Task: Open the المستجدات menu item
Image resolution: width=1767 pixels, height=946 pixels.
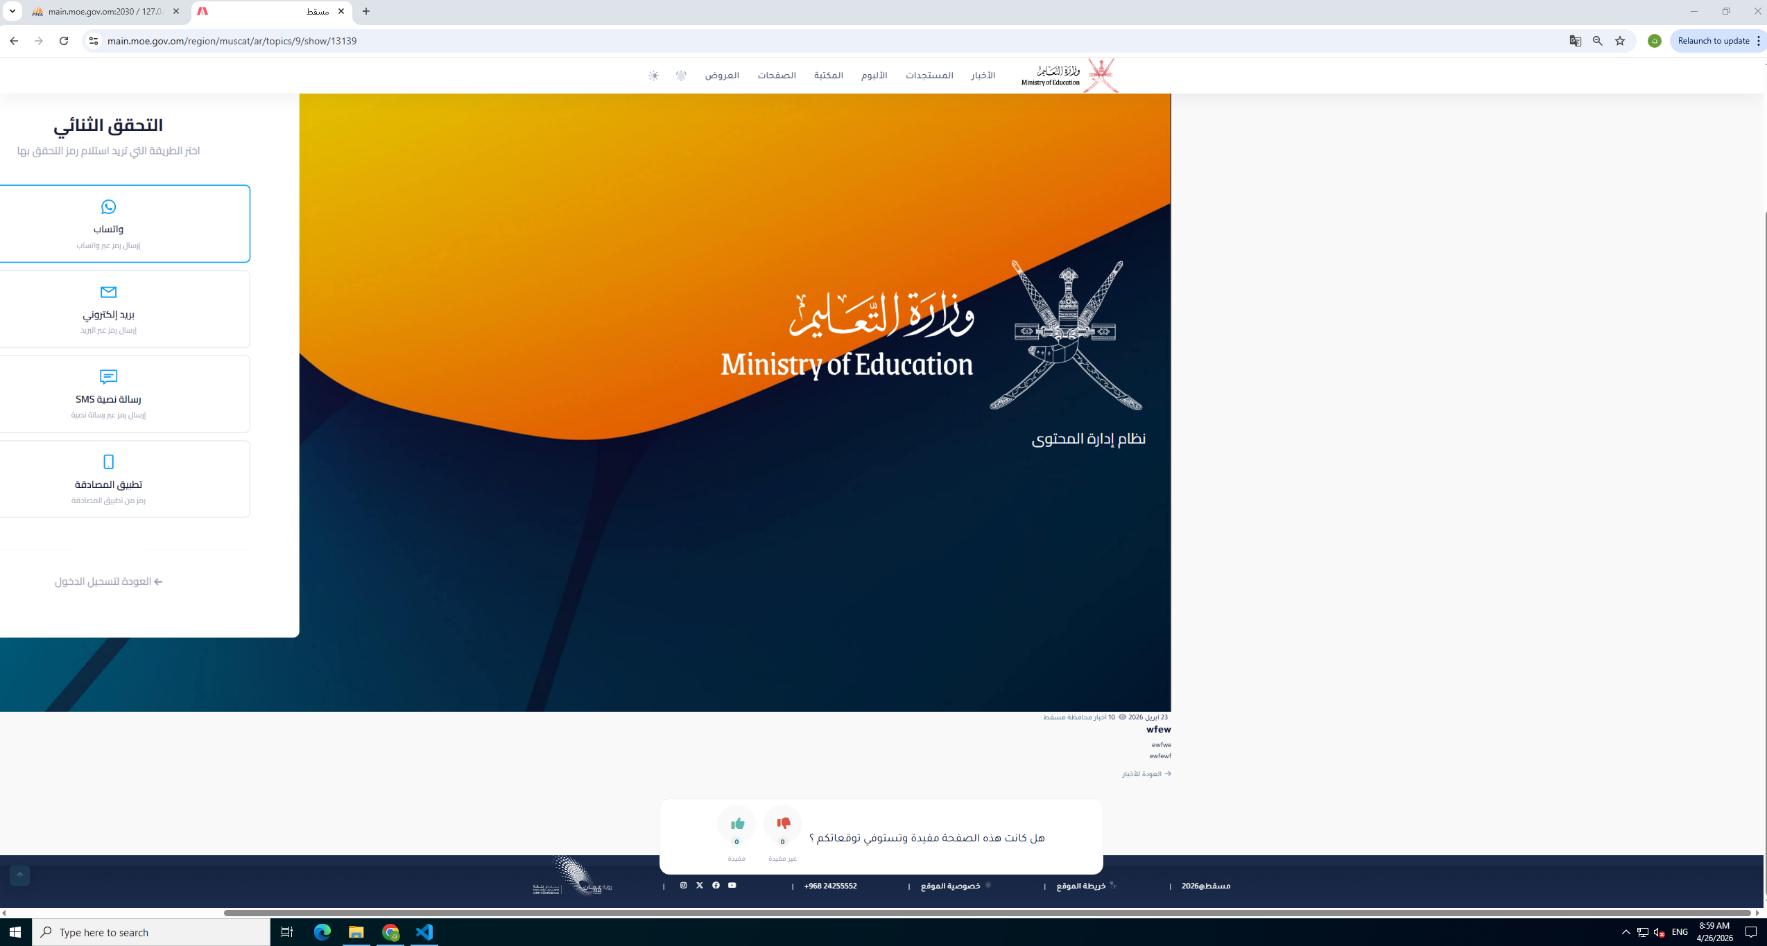Action: pyautogui.click(x=929, y=76)
